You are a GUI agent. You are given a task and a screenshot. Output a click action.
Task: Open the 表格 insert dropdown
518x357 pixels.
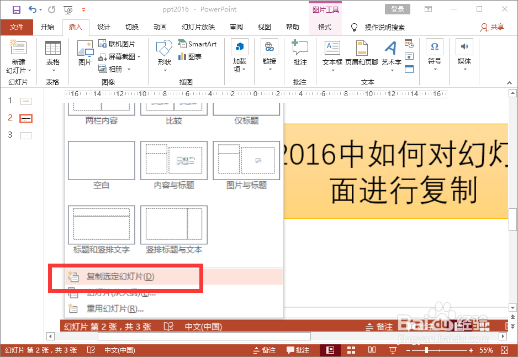click(53, 56)
